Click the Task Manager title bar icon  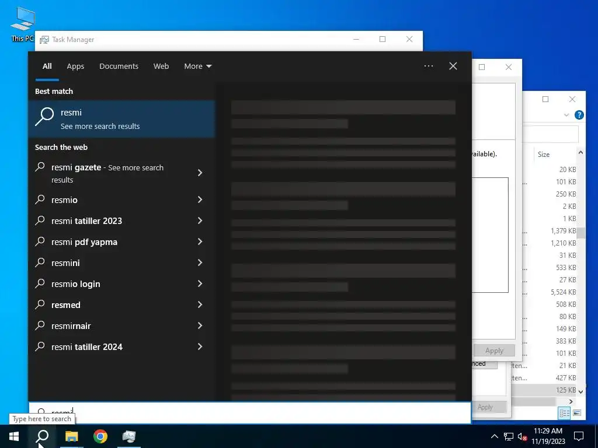click(44, 40)
